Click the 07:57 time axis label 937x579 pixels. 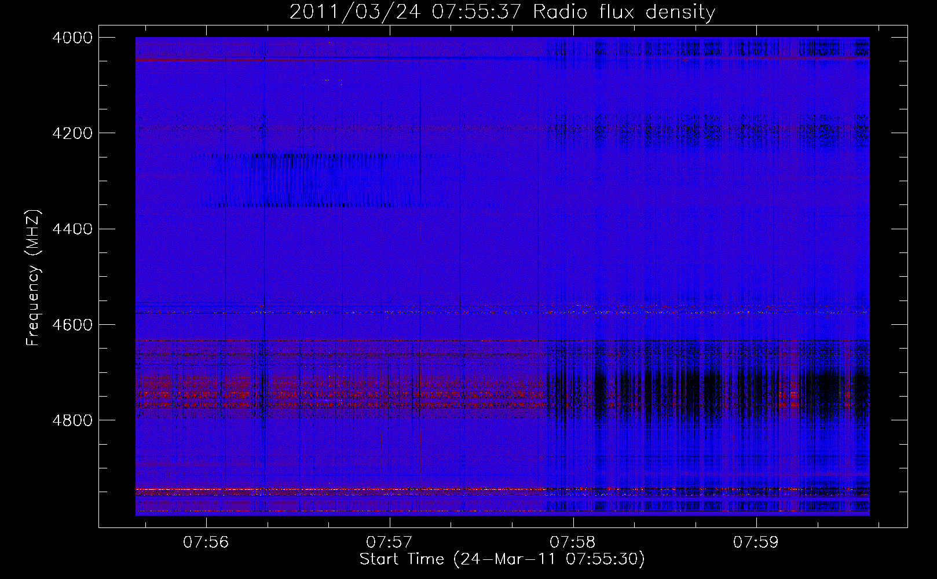pyautogui.click(x=389, y=543)
